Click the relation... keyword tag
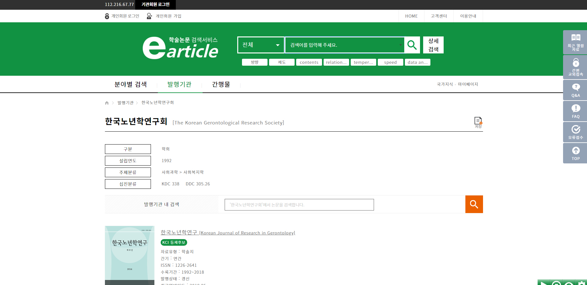 click(x=336, y=62)
